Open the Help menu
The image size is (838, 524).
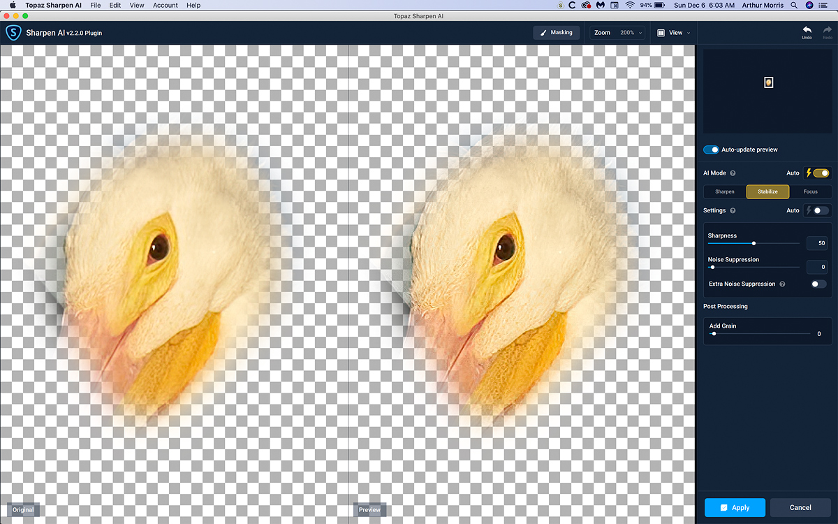click(x=193, y=5)
